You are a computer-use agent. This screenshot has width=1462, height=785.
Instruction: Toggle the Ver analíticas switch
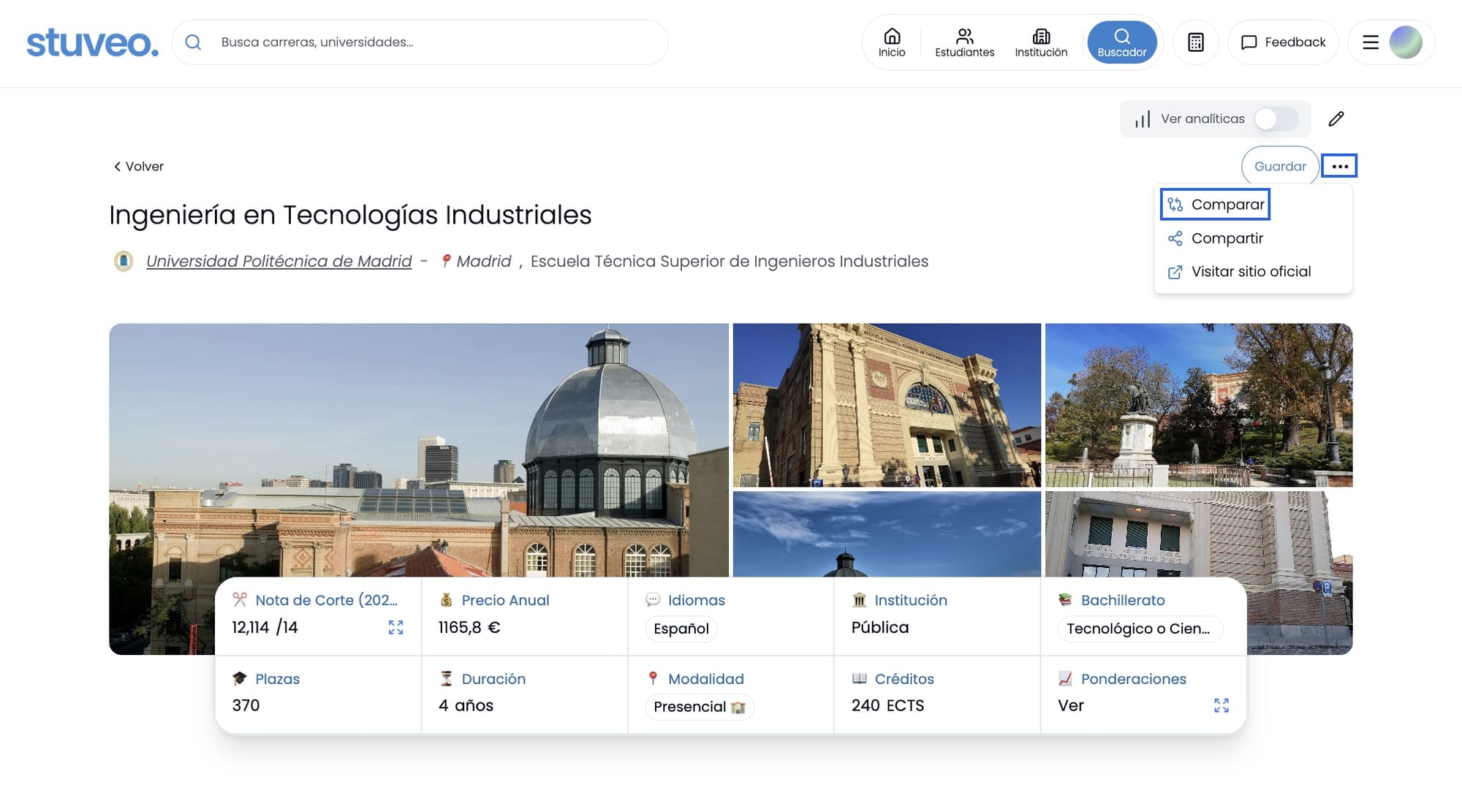(1276, 119)
